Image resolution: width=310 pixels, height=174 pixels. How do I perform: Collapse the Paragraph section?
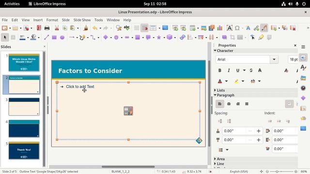point(215,95)
